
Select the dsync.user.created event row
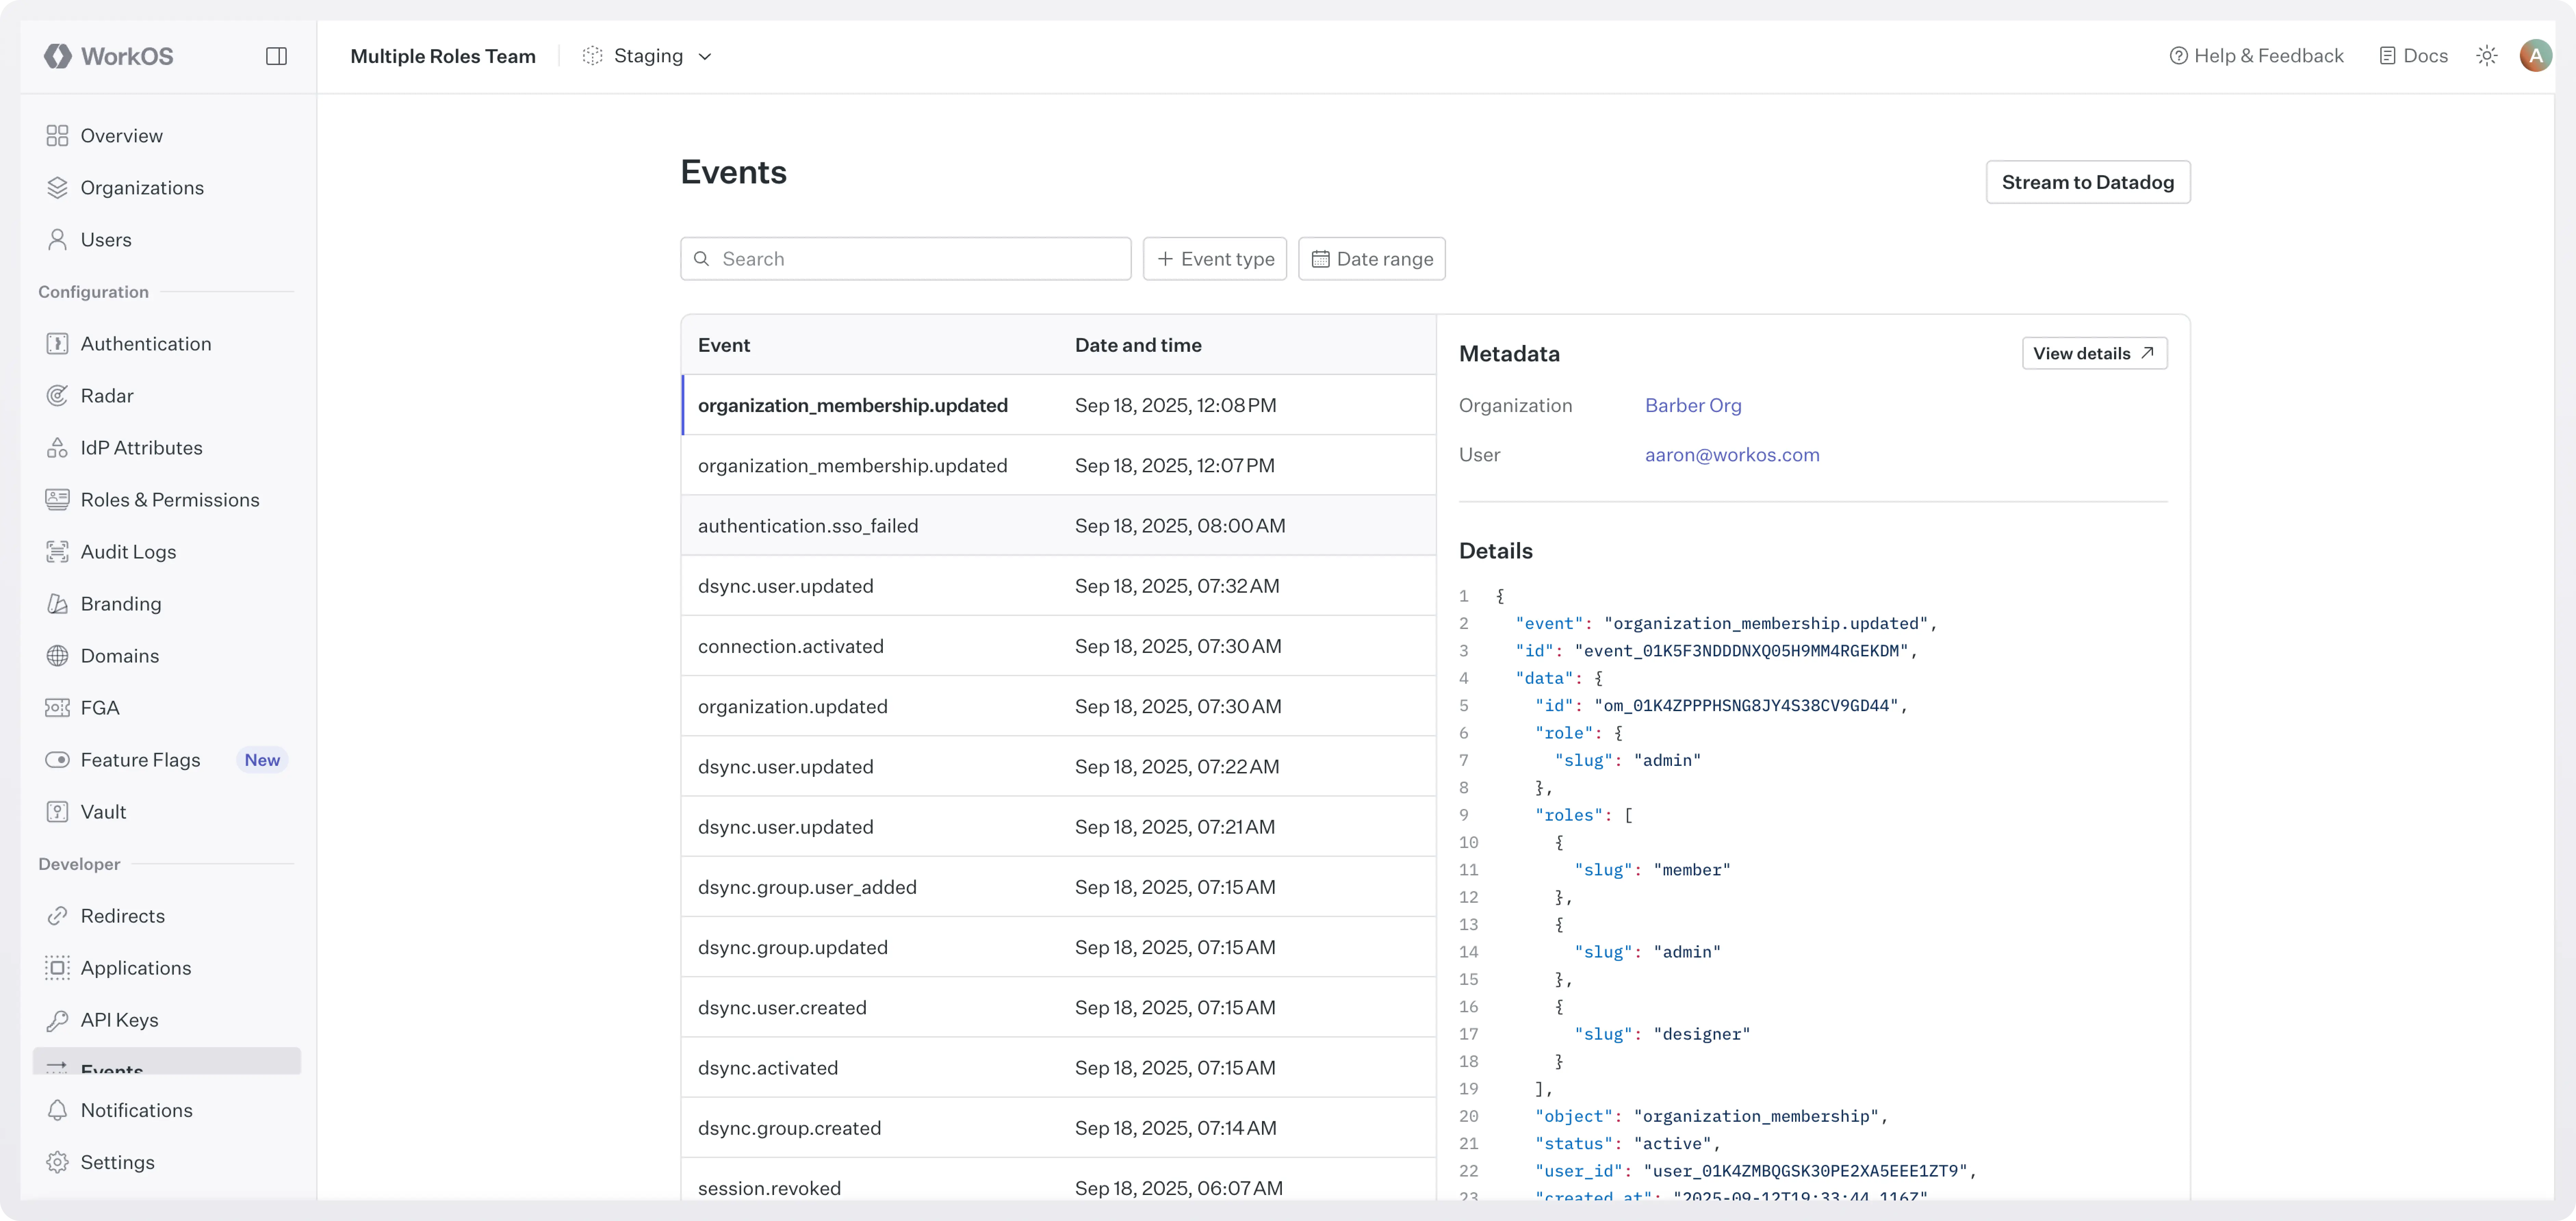pyautogui.click(x=1059, y=1007)
